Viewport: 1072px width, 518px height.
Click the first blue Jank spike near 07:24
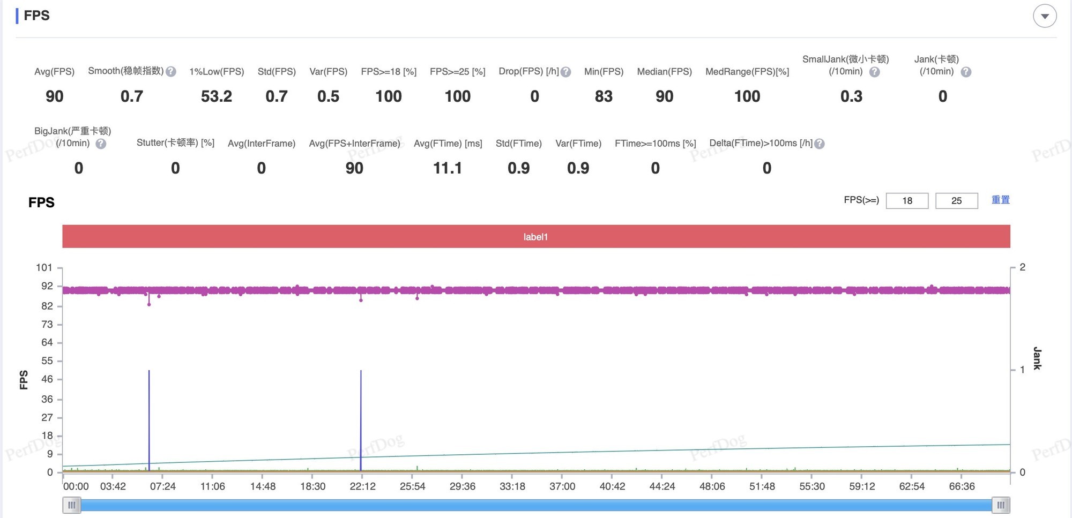[x=149, y=418]
